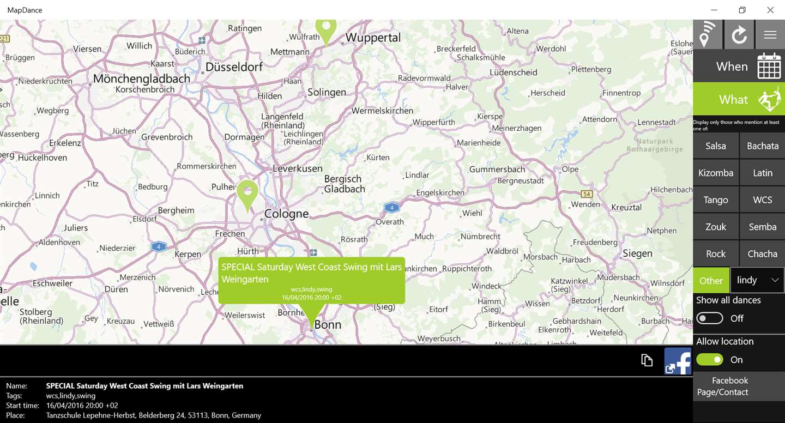Click the refresh arrow icon
Image resolution: width=785 pixels, height=423 pixels.
739,34
